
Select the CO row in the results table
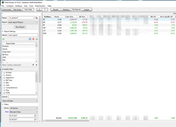coord(109,31)
